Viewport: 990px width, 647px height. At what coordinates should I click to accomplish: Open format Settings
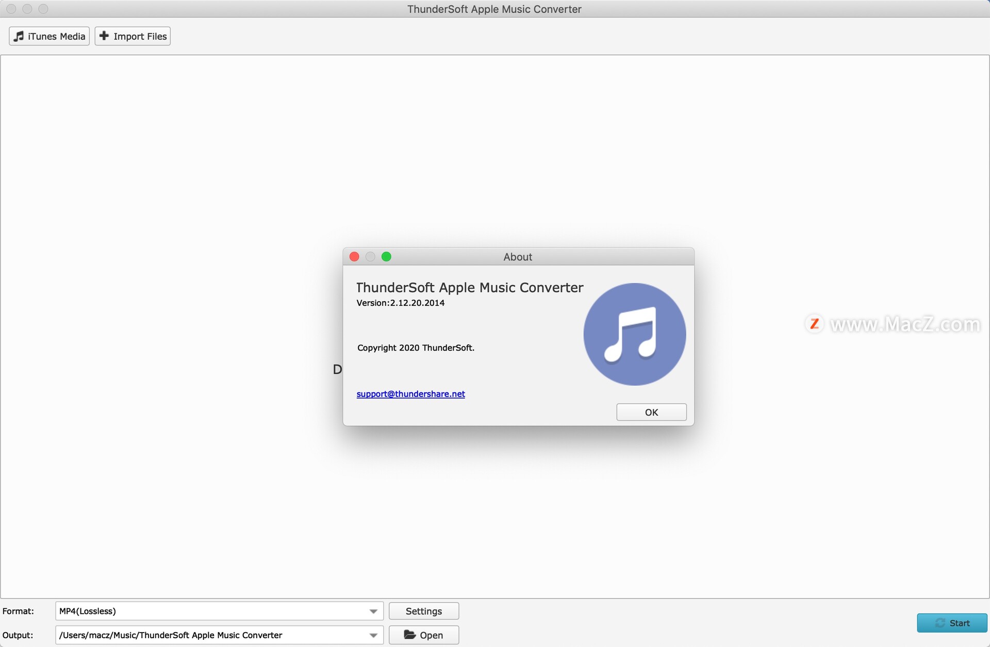click(x=424, y=611)
